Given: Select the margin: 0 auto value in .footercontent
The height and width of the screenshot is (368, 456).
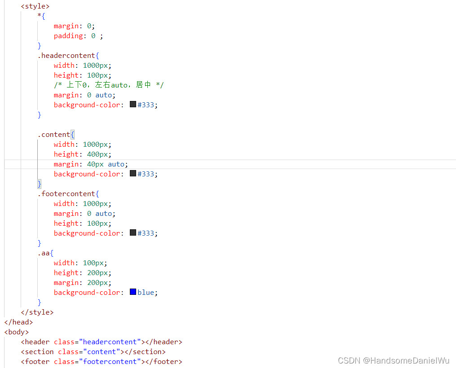Looking at the screenshot, I should pyautogui.click(x=85, y=213).
